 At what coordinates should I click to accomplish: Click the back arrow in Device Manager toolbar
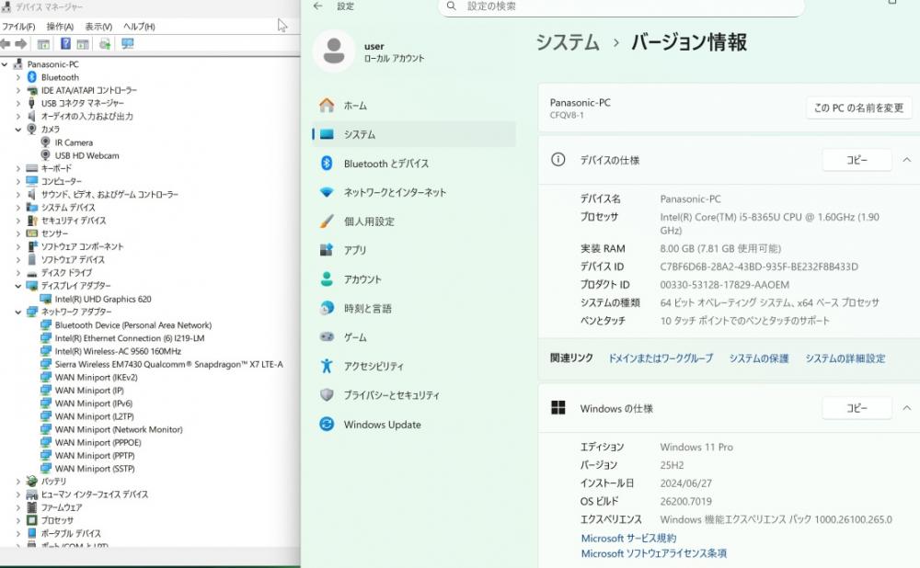[6, 44]
